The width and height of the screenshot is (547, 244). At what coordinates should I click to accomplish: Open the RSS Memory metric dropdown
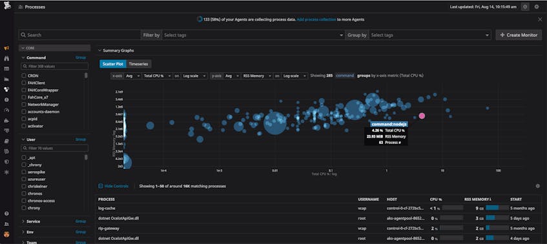pos(256,76)
